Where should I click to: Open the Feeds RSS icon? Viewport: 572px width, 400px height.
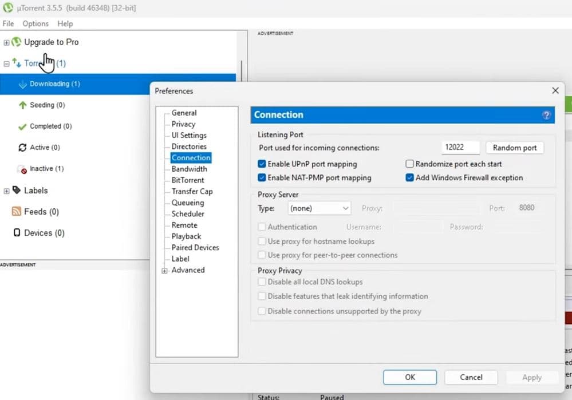(17, 212)
